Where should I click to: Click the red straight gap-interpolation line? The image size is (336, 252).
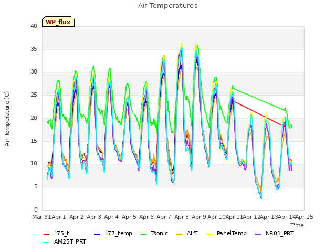258,113
